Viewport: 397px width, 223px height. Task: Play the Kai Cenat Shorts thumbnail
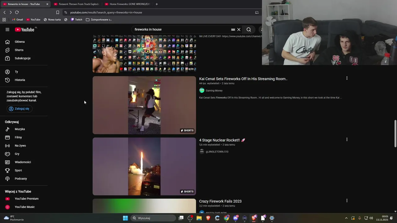144,105
